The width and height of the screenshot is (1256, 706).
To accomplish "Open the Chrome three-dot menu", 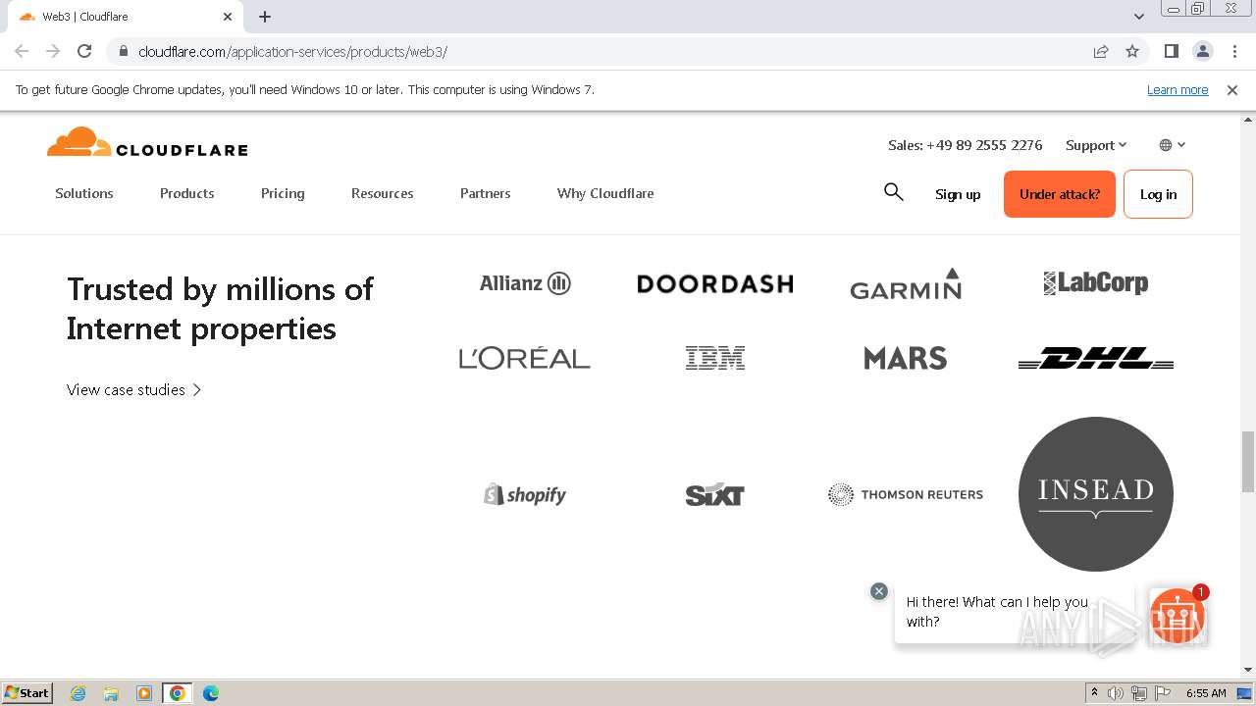I will pos(1234,51).
